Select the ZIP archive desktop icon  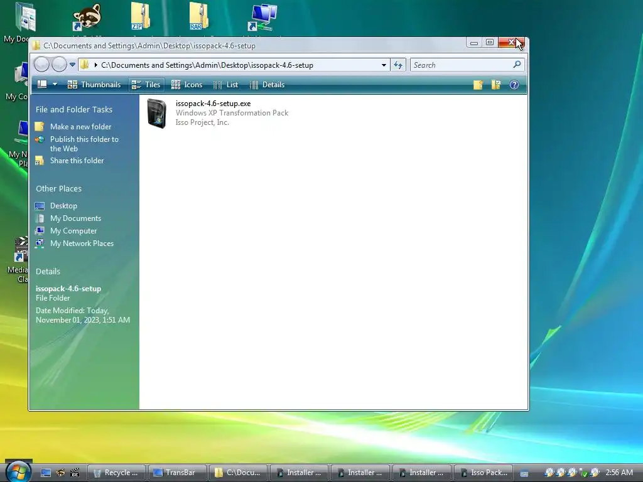coord(140,16)
